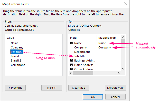Click the Previous button

point(15,88)
